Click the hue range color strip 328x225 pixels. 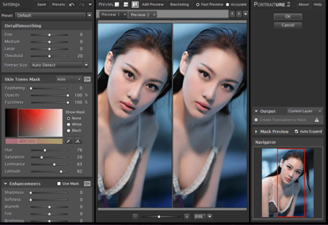point(34,141)
